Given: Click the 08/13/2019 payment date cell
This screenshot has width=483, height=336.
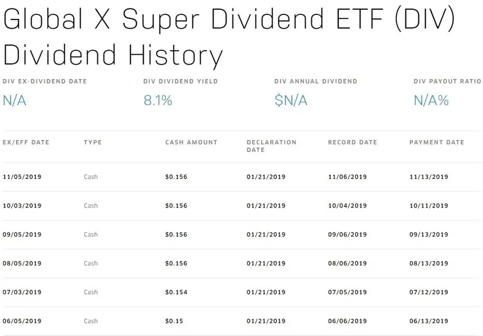Looking at the screenshot, I should (x=429, y=264).
